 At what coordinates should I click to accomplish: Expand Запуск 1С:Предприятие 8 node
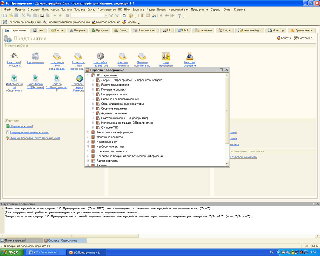(93, 80)
